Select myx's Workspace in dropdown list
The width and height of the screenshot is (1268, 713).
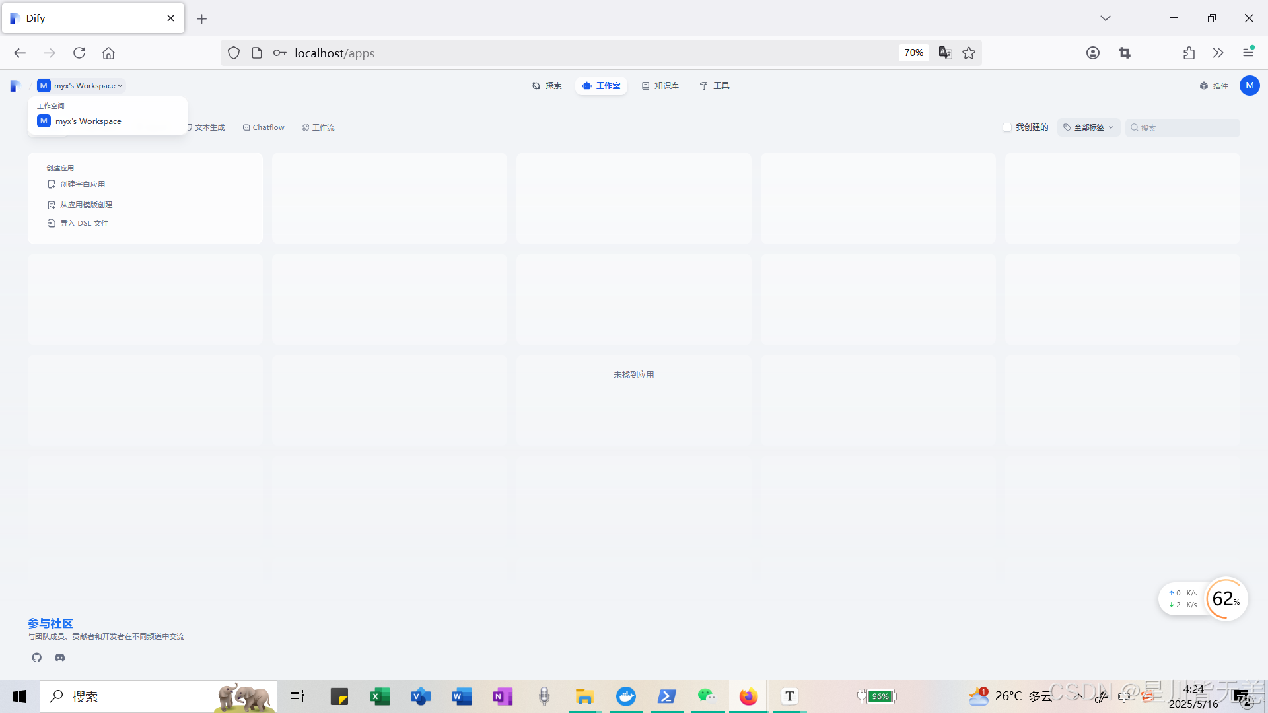pyautogui.click(x=88, y=121)
